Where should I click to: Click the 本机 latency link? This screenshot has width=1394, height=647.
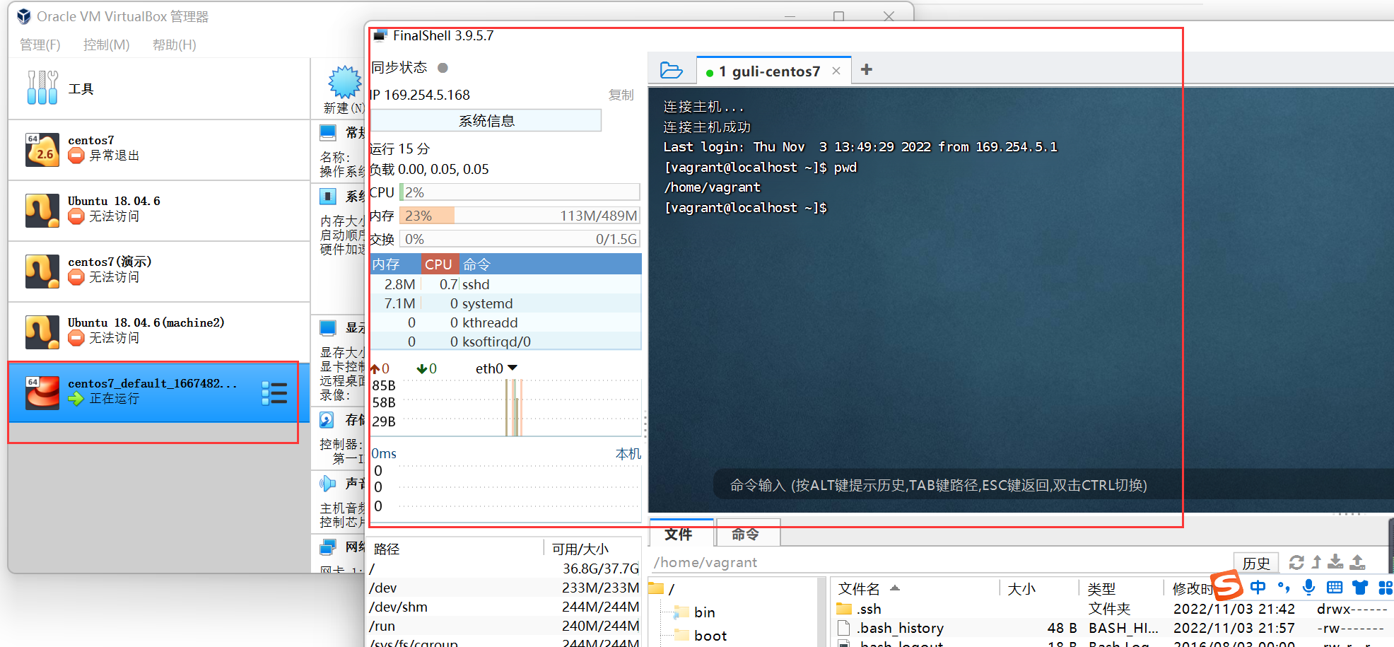(x=628, y=453)
